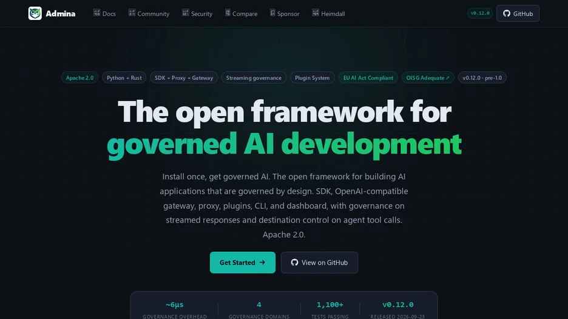Go to the Security page
The image size is (568, 319).
point(201,14)
